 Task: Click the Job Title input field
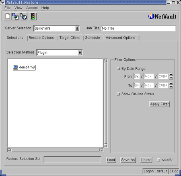(x=138, y=29)
